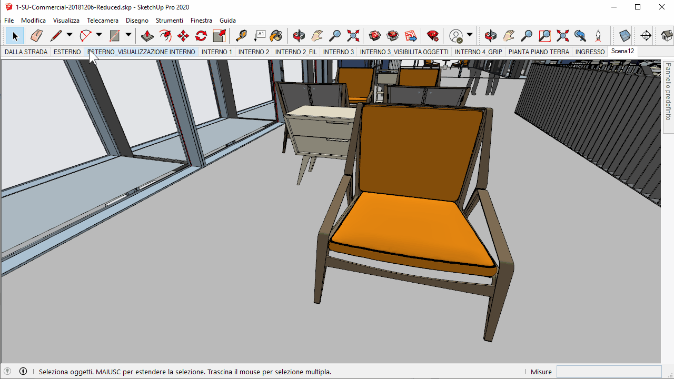Open the Guida menu
Screen dimensions: 674x379
(x=227, y=21)
